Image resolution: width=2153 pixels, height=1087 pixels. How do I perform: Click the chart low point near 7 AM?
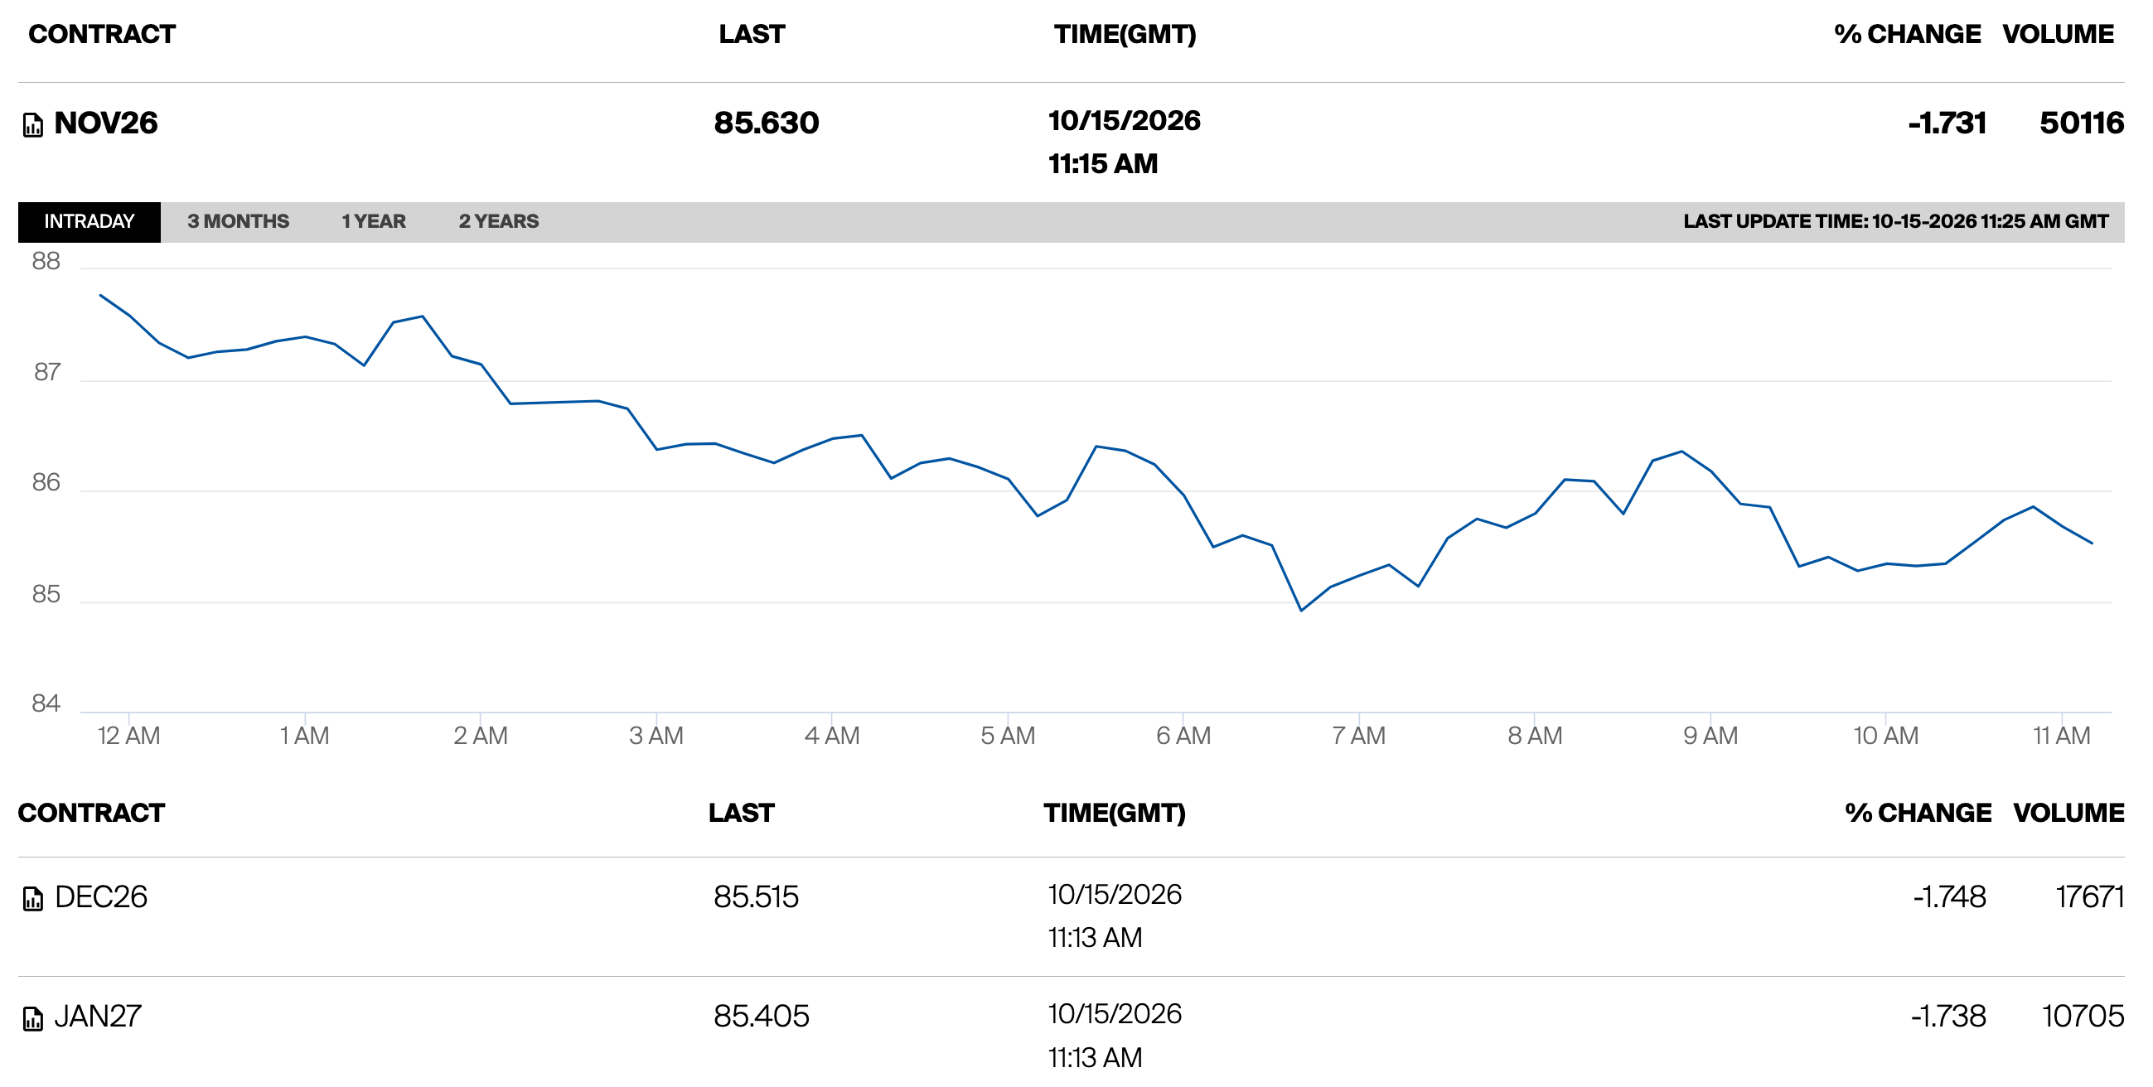(1301, 610)
